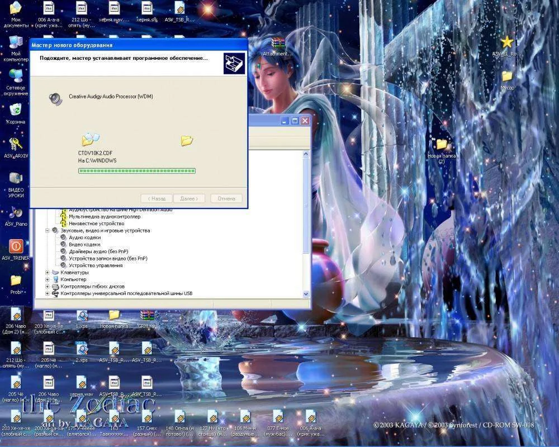Click the Device Manager vertical scroll thumb
The image size is (559, 447).
pyautogui.click(x=306, y=206)
